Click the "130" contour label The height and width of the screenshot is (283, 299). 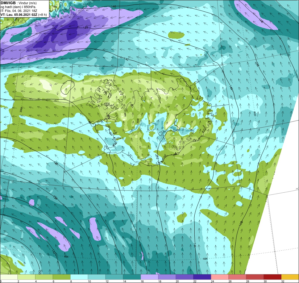pos(39,272)
